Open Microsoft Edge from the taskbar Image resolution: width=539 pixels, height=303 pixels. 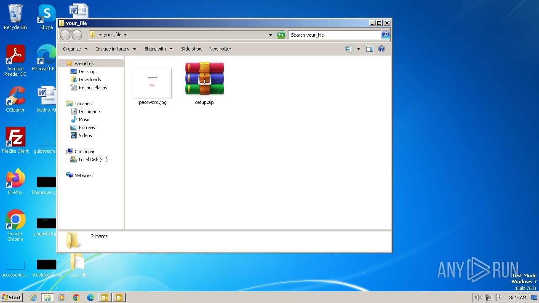(x=91, y=298)
